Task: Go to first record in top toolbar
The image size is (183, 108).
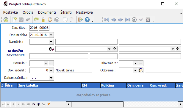Action: pyautogui.click(x=107, y=20)
